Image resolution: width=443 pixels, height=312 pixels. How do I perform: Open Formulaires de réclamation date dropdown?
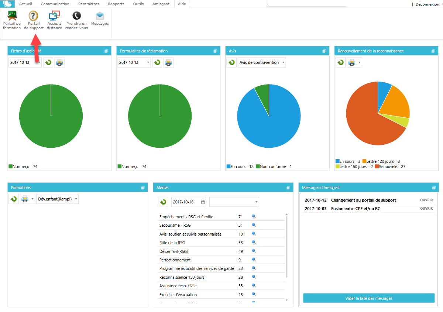click(x=148, y=63)
